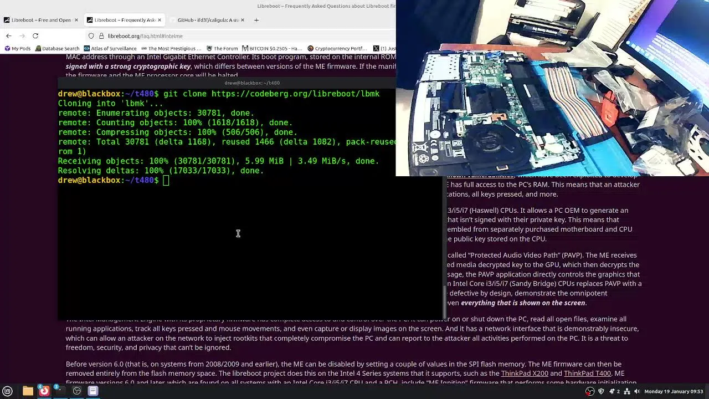Open the My Pods bookmark

(x=18, y=48)
